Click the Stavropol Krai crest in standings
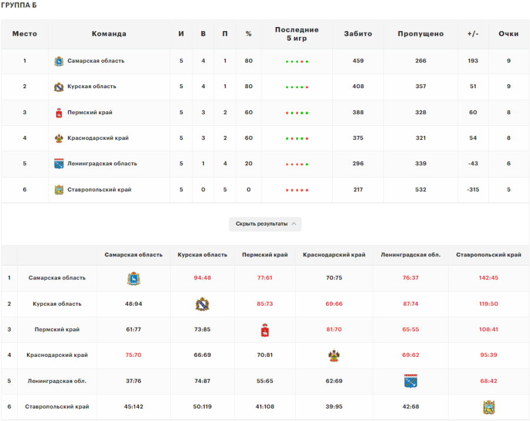The image size is (530, 421). click(58, 190)
